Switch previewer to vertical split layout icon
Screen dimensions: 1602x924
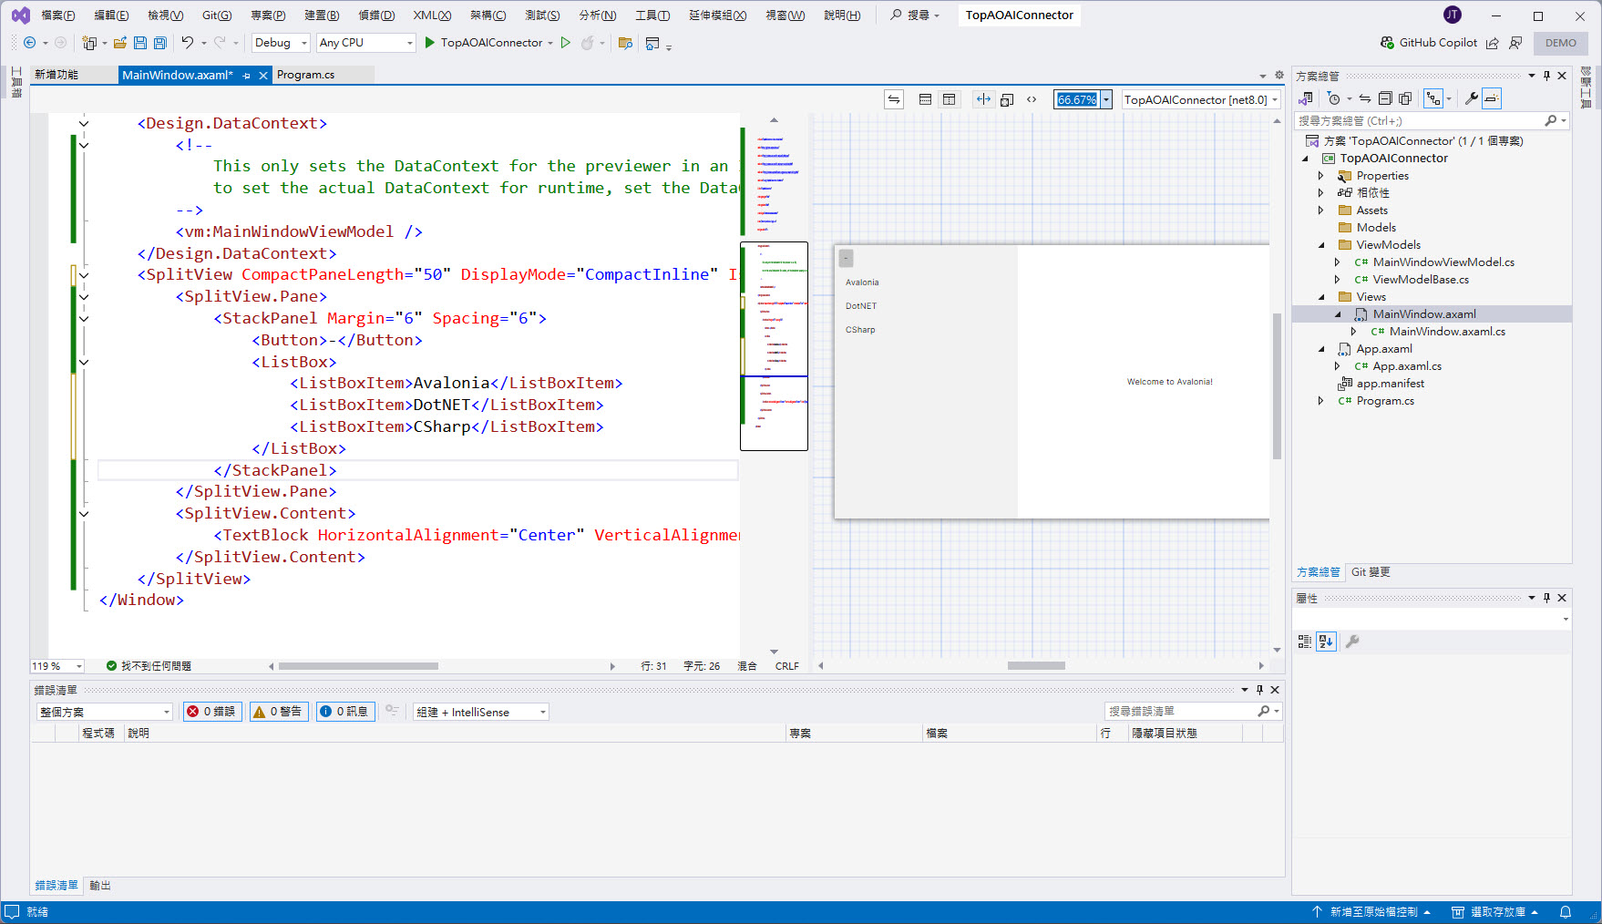coord(949,99)
